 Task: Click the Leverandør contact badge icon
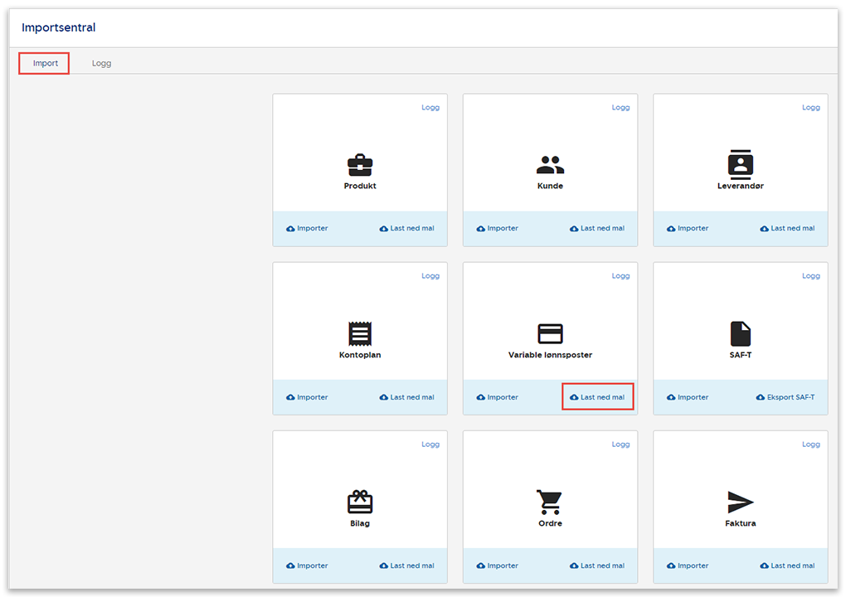740,164
